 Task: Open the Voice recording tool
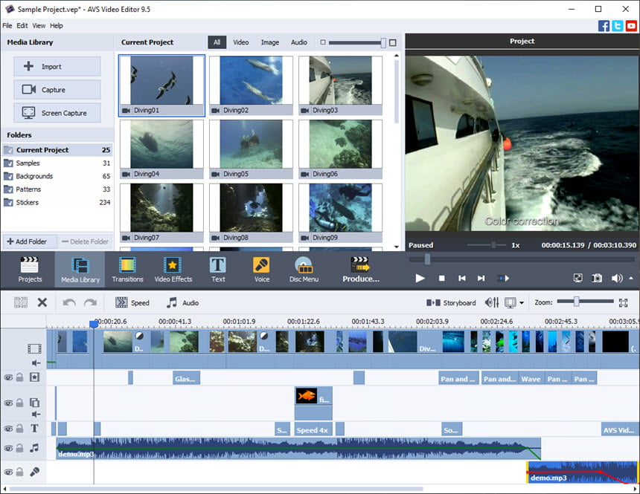(x=262, y=270)
